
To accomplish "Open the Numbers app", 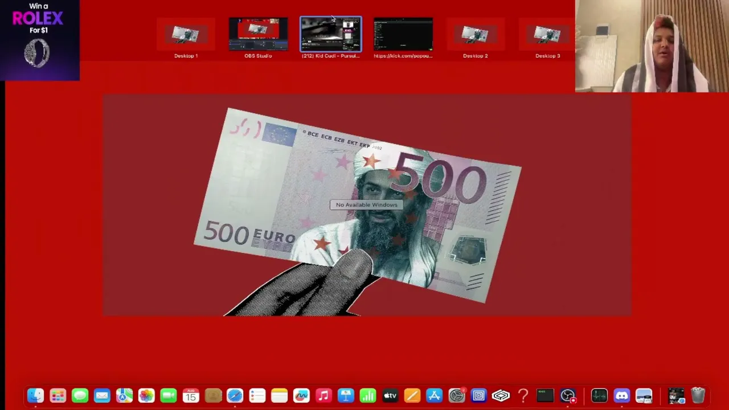I will coord(368,395).
